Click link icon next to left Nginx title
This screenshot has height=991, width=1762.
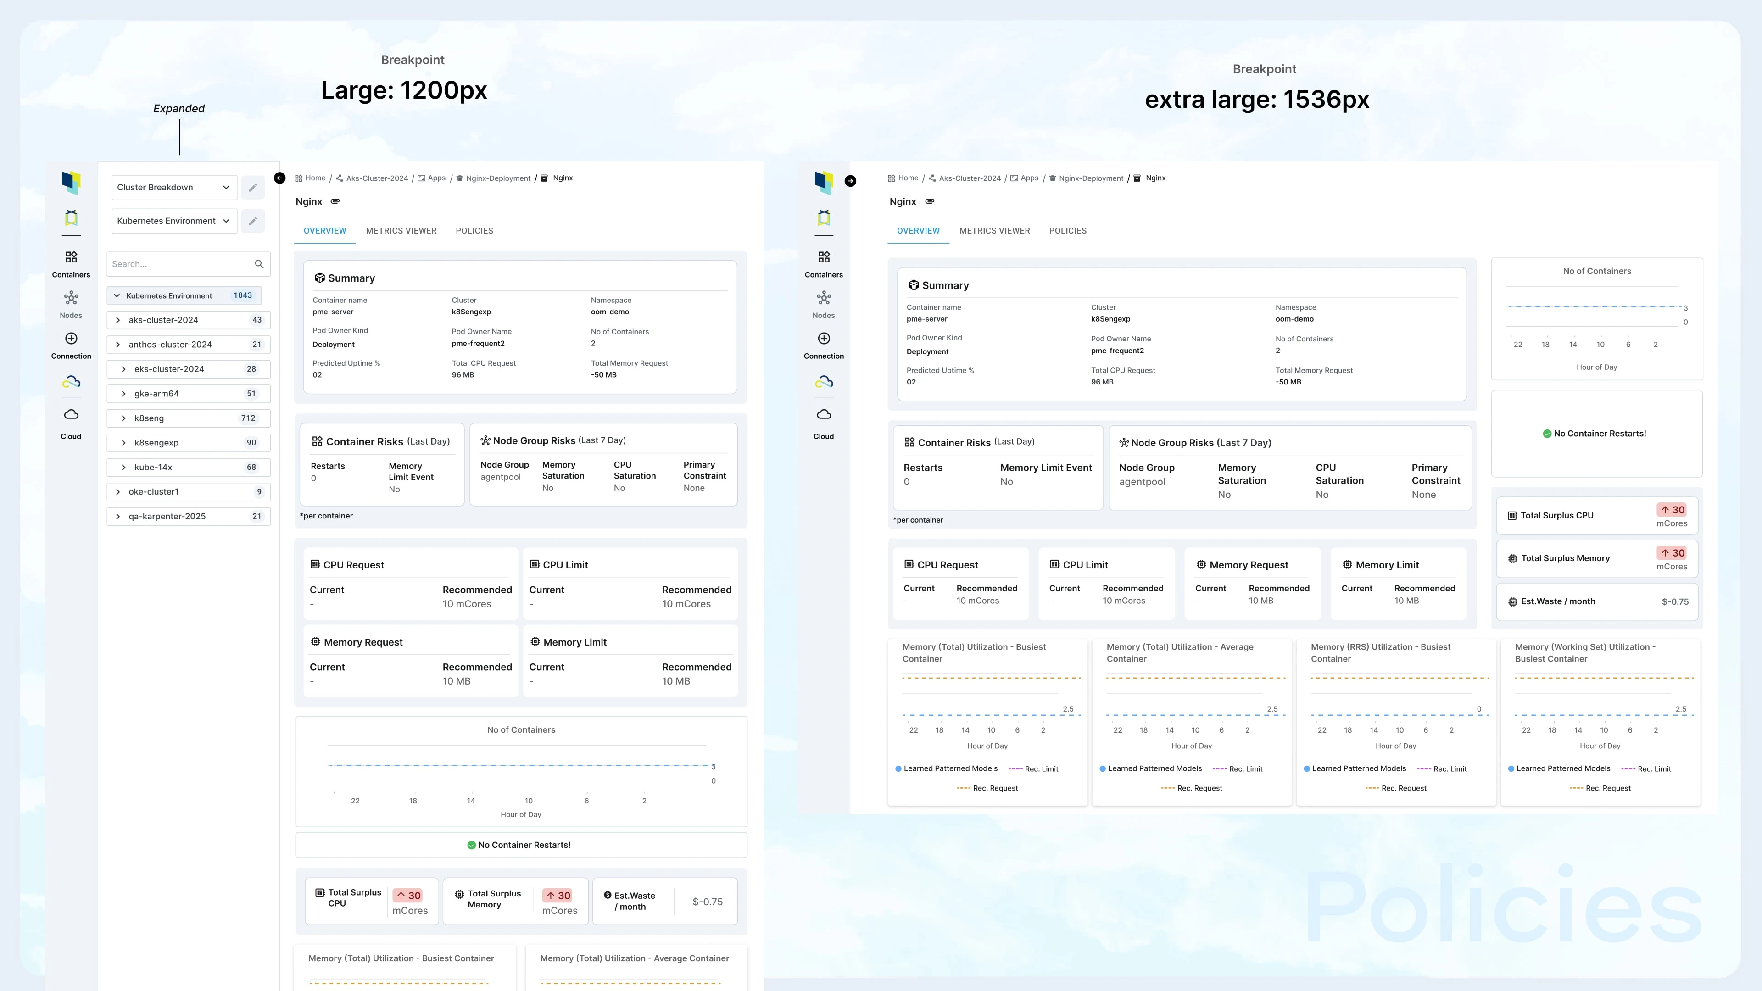335,202
